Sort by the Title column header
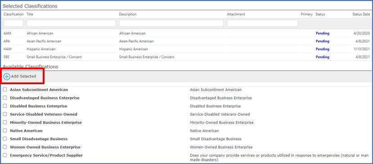The width and height of the screenshot is (373, 164). (x=30, y=14)
